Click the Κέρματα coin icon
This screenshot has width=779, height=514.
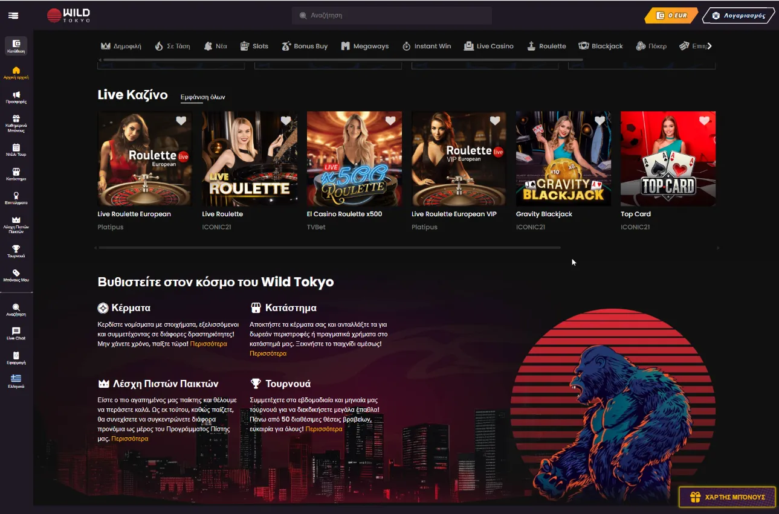[x=103, y=308]
